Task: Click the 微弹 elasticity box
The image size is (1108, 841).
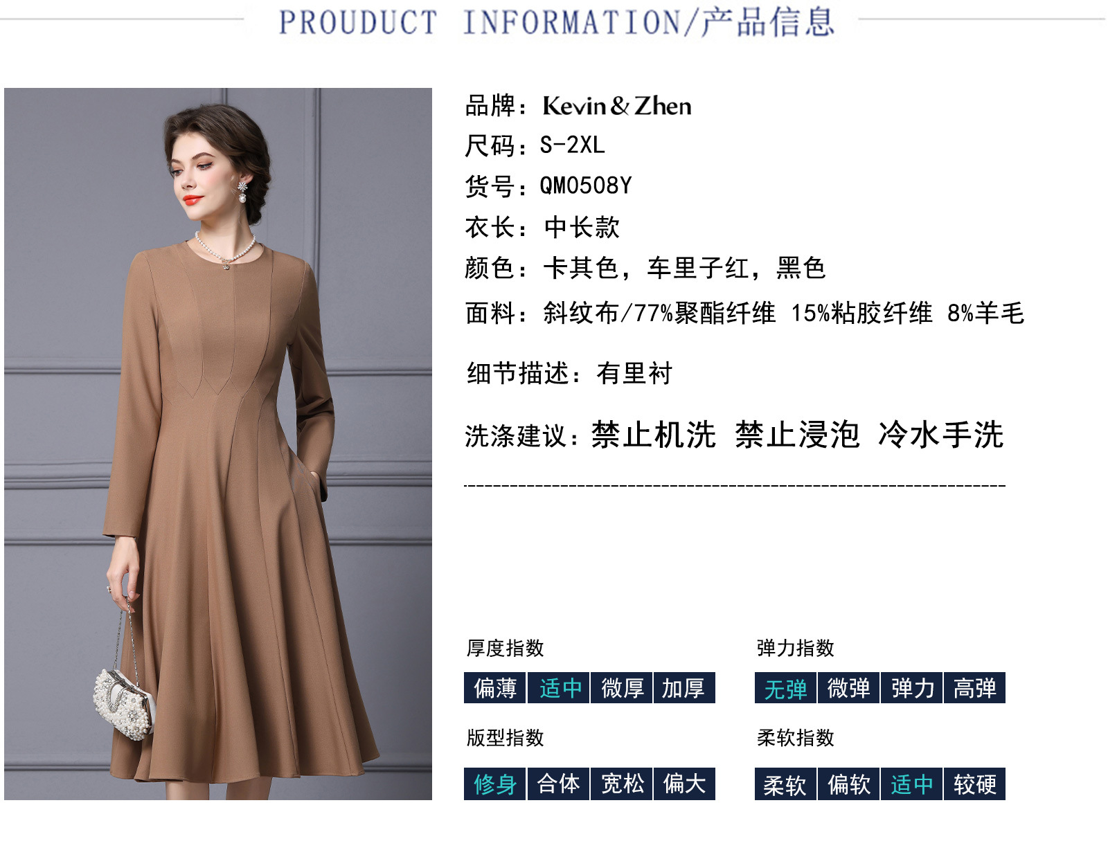Action: pyautogui.click(x=849, y=688)
